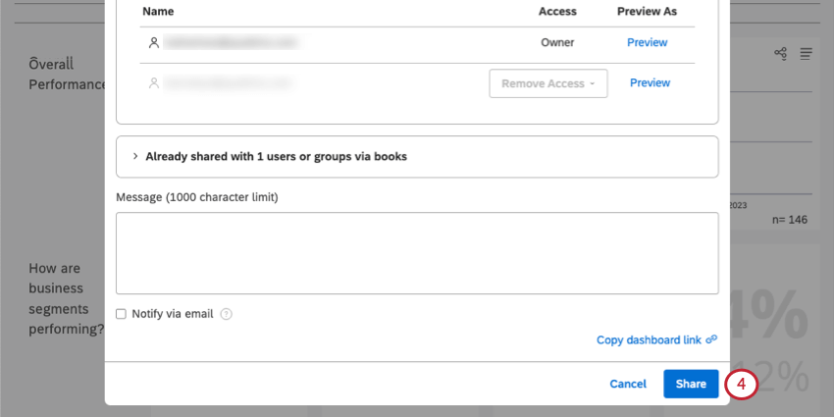Click the Name column header
This screenshot has width=834, height=417.
[x=157, y=12]
